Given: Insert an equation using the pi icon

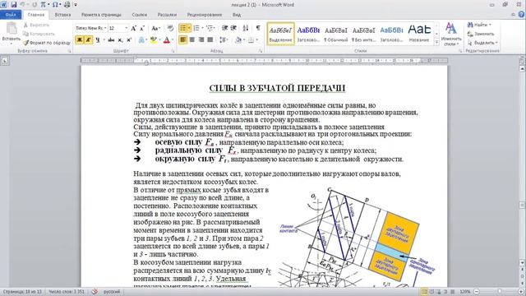Looking at the screenshot, I should 43,5.
